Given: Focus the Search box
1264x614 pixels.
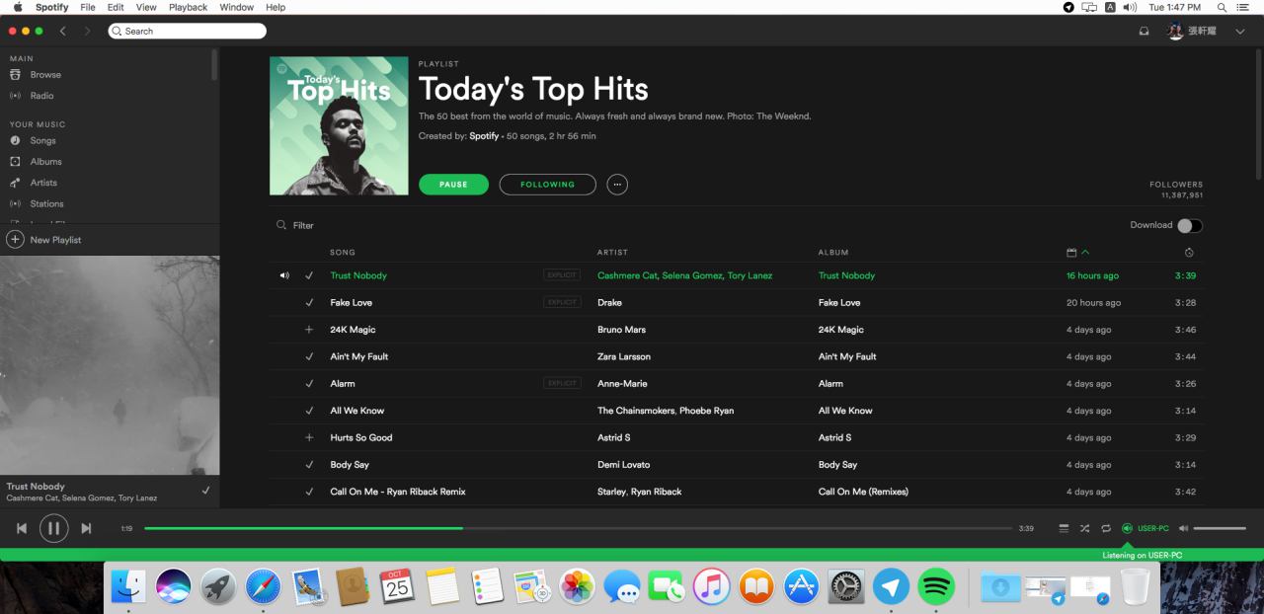Looking at the screenshot, I should 187,31.
